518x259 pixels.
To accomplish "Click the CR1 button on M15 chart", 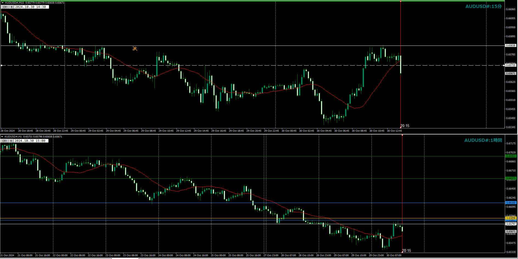I will tap(5, 7).
